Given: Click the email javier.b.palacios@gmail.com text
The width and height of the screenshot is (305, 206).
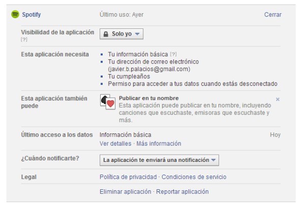Looking at the screenshot, I should (149, 69).
